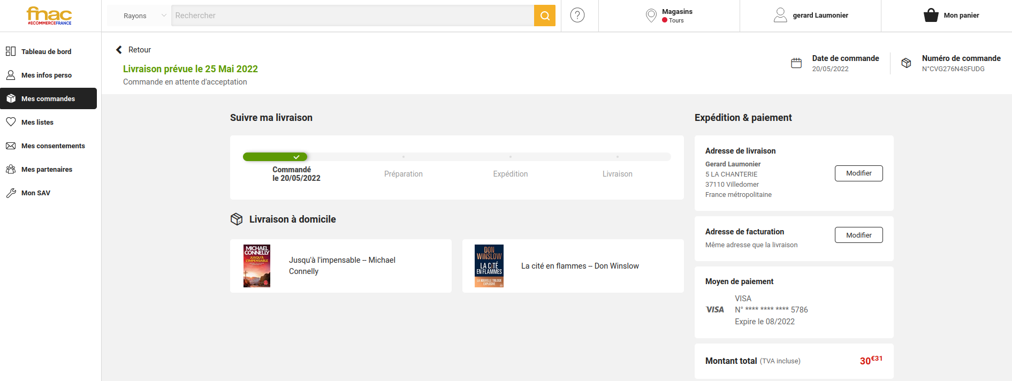Image resolution: width=1012 pixels, height=381 pixels.
Task: Click the Mon SAV wrench icon
Action: pyautogui.click(x=11, y=193)
